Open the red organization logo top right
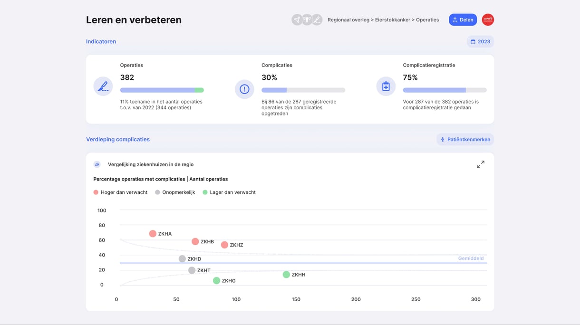This screenshot has width=580, height=325. (x=488, y=19)
